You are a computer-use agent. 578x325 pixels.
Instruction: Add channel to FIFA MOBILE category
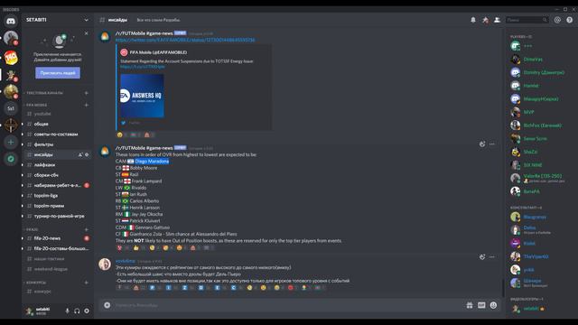pos(87,105)
